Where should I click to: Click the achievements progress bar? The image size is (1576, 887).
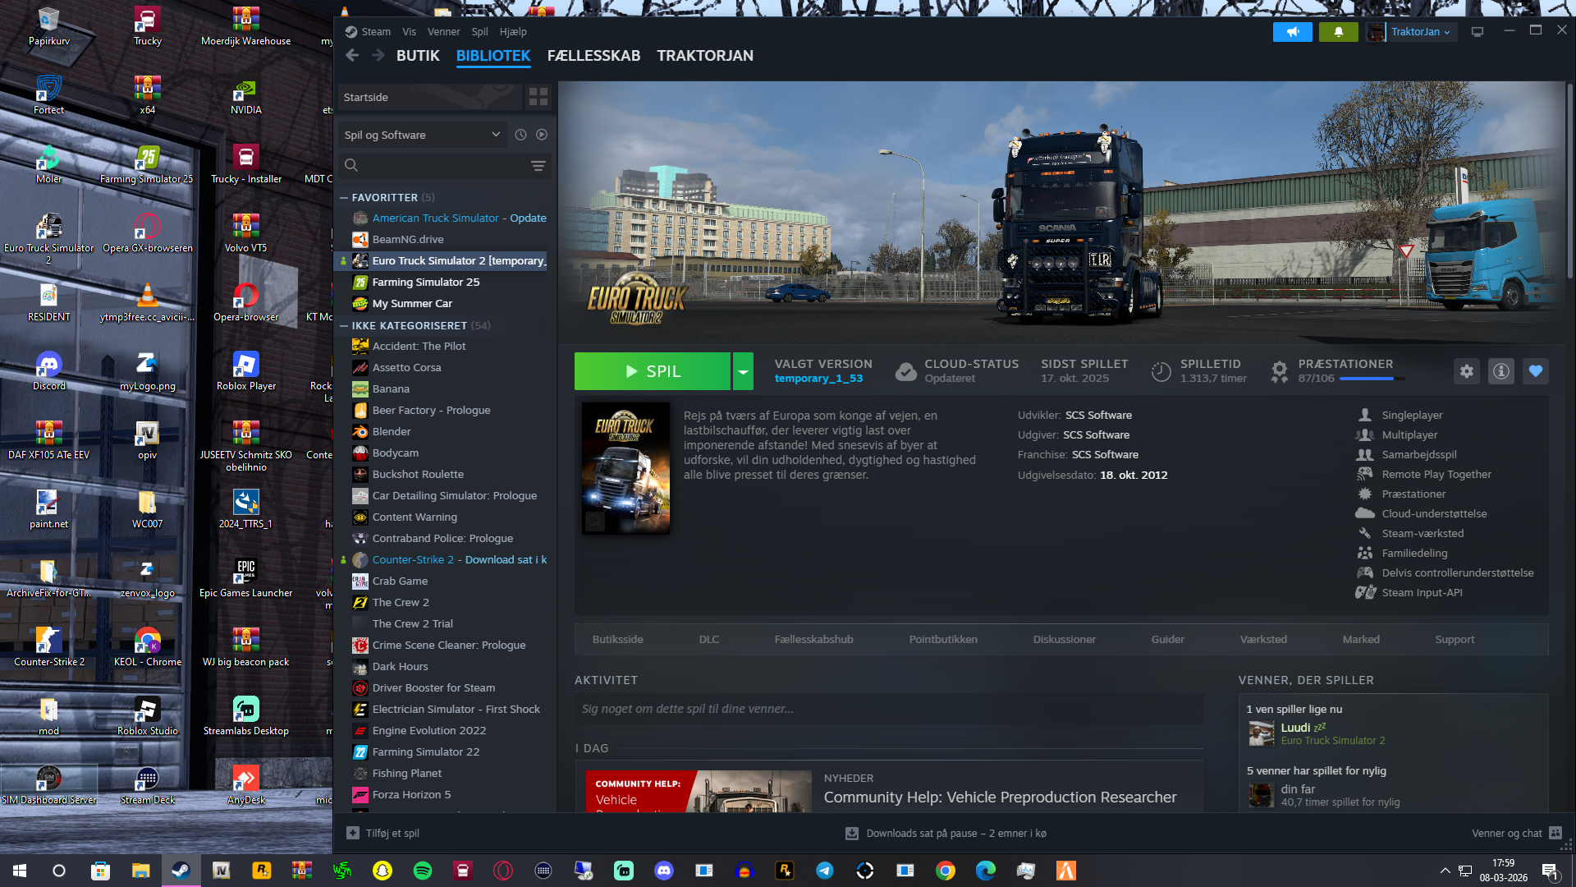(x=1371, y=379)
